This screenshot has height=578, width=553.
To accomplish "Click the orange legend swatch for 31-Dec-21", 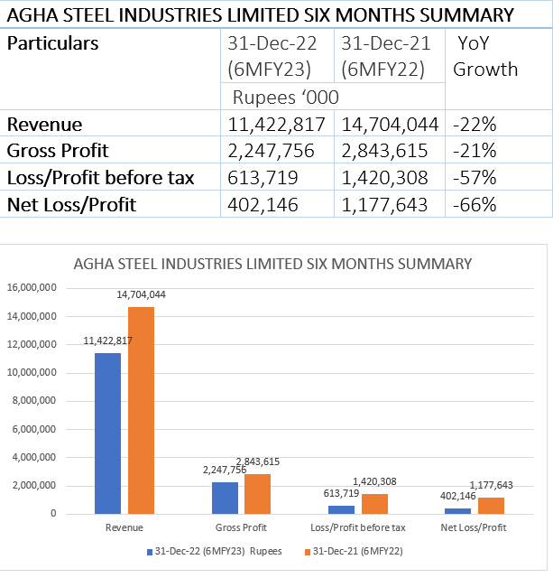I will click(x=308, y=552).
